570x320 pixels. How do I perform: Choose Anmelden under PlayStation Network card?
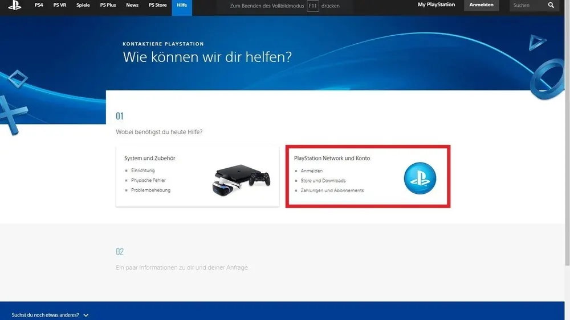(312, 171)
